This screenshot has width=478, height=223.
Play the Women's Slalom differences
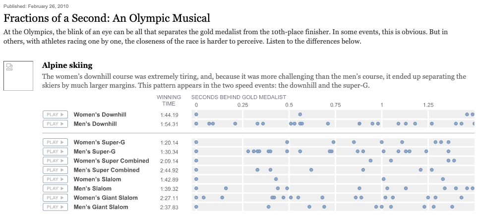[x=55, y=179]
